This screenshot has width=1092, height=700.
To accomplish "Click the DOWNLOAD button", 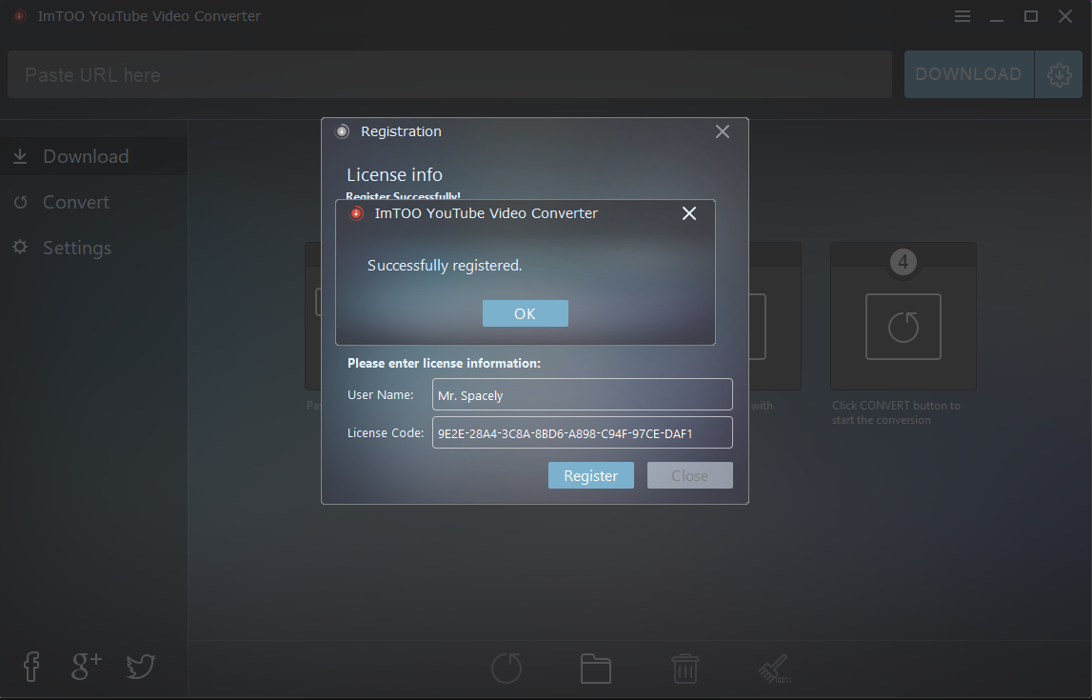I will tap(969, 74).
